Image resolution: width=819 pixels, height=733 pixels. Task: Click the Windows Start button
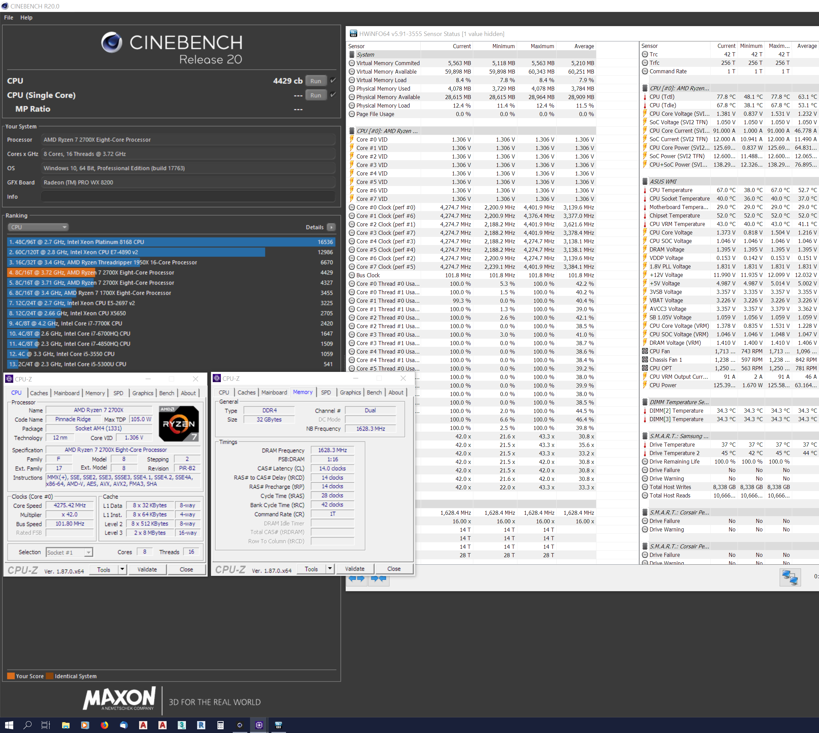pyautogui.click(x=9, y=725)
